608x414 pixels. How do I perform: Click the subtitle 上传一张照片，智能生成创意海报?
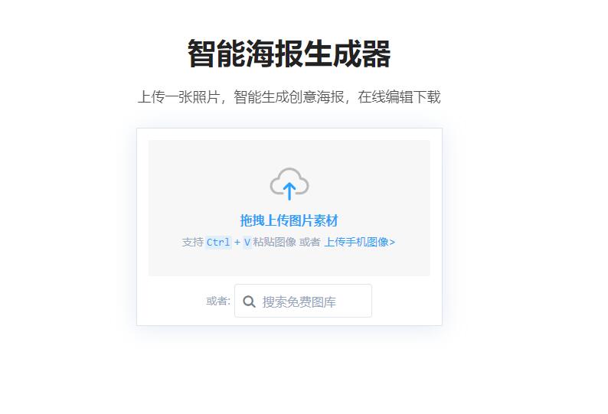tap(241, 97)
